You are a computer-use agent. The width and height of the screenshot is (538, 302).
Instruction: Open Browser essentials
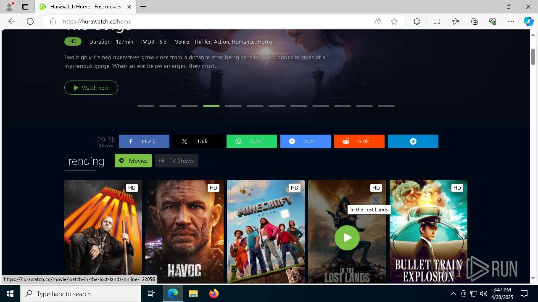[493, 21]
